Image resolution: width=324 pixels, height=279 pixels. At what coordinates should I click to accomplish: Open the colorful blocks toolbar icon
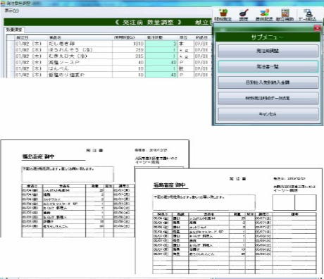pos(264,15)
